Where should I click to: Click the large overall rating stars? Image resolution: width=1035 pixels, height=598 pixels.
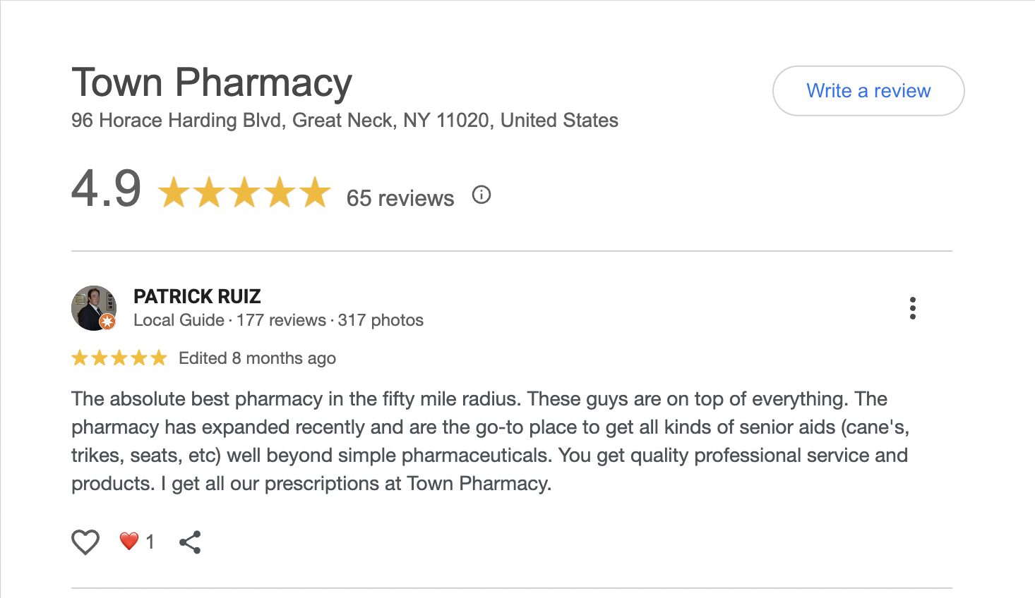point(244,193)
